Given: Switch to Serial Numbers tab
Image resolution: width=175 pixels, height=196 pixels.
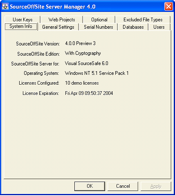Looking at the screenshot, I should click(x=99, y=27).
